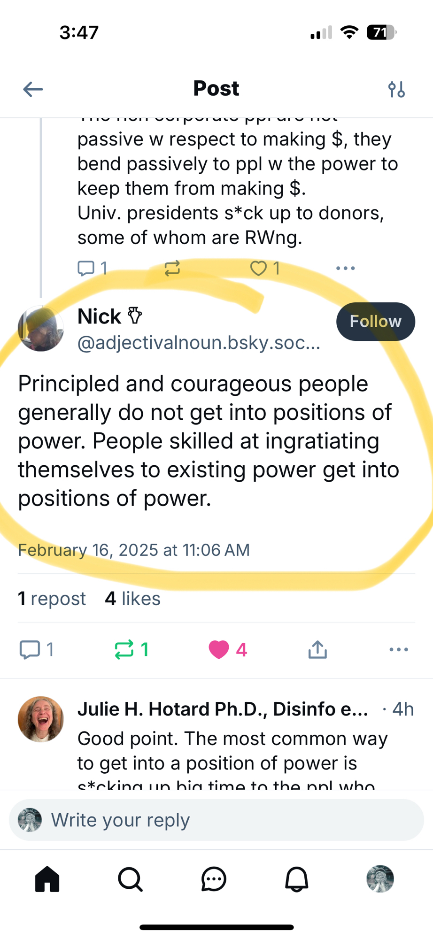Tap the back arrow
Screen dimensions: 433x939
(33, 89)
